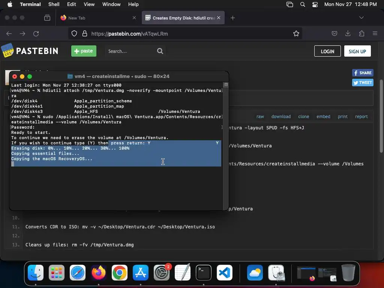
Task: Open the View menu
Action: tap(89, 4)
